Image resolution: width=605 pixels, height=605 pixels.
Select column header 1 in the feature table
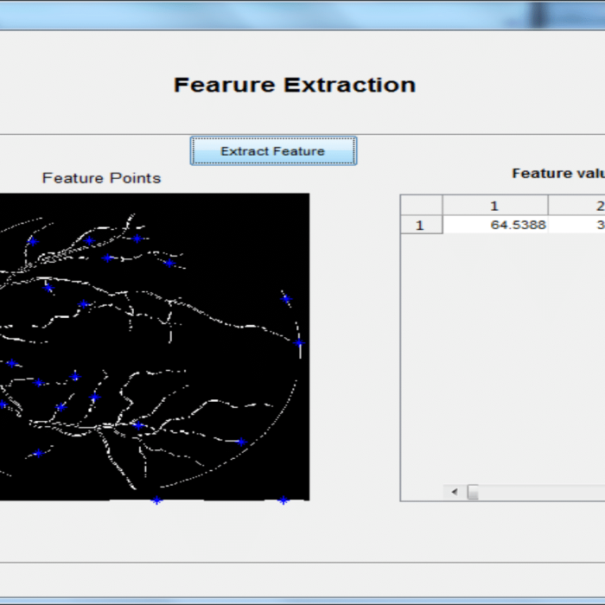coord(494,205)
